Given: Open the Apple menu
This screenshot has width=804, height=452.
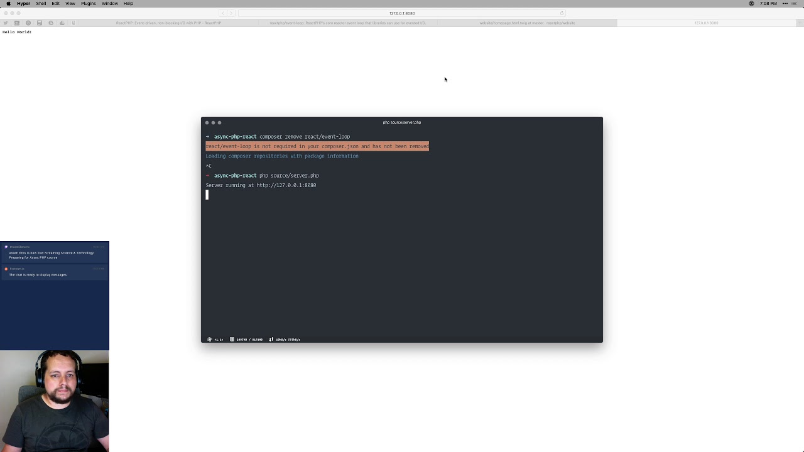Looking at the screenshot, I should tap(8, 3).
